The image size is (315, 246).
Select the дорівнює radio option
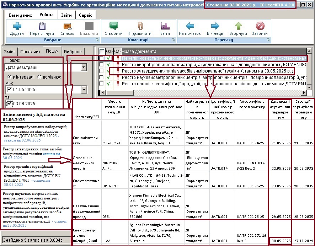point(39,77)
